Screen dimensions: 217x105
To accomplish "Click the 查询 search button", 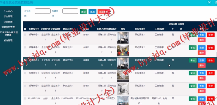I will click(83, 12).
